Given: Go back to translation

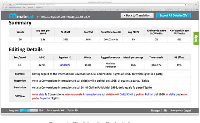Looking at the screenshot, I should click(137, 15).
